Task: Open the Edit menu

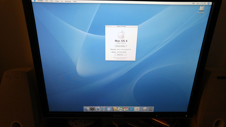Action: tap(51, 1)
